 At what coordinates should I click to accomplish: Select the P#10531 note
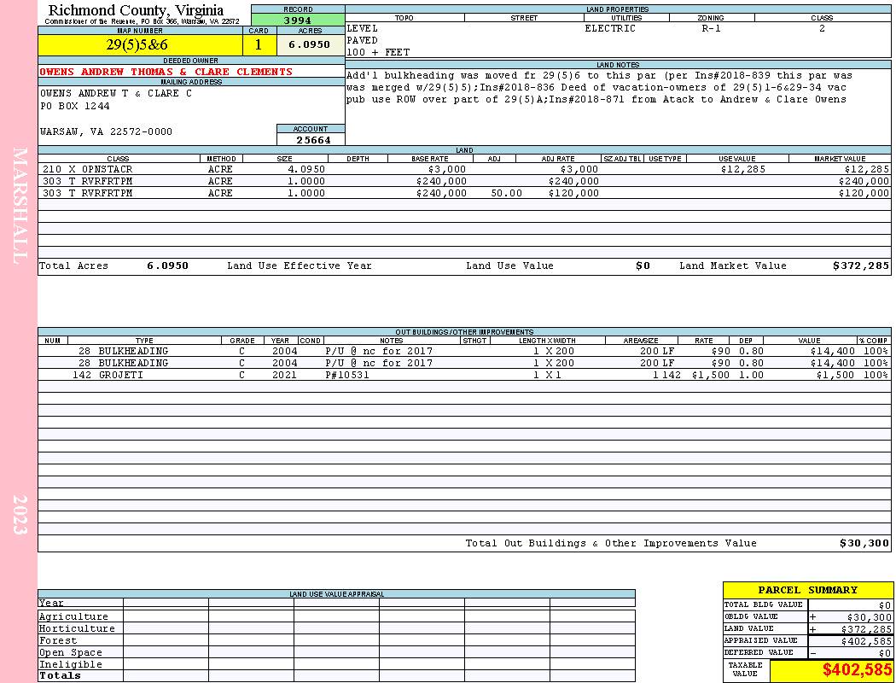click(347, 376)
